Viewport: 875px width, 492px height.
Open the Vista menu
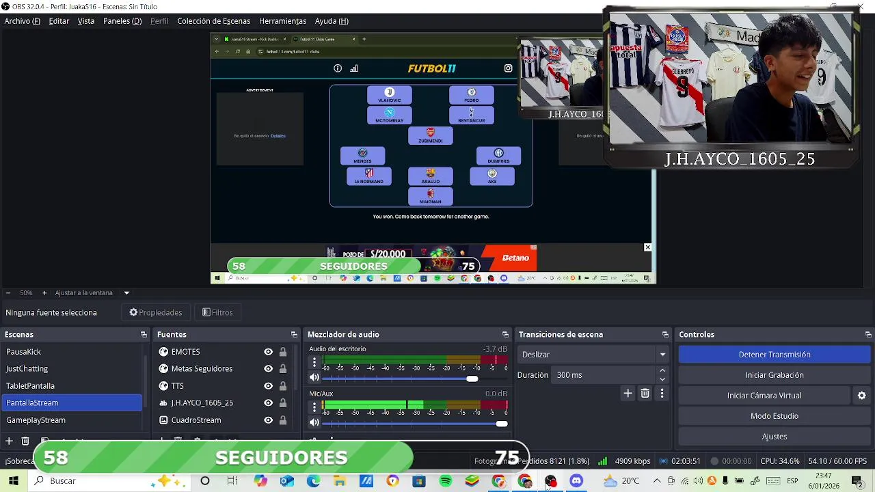pos(86,21)
